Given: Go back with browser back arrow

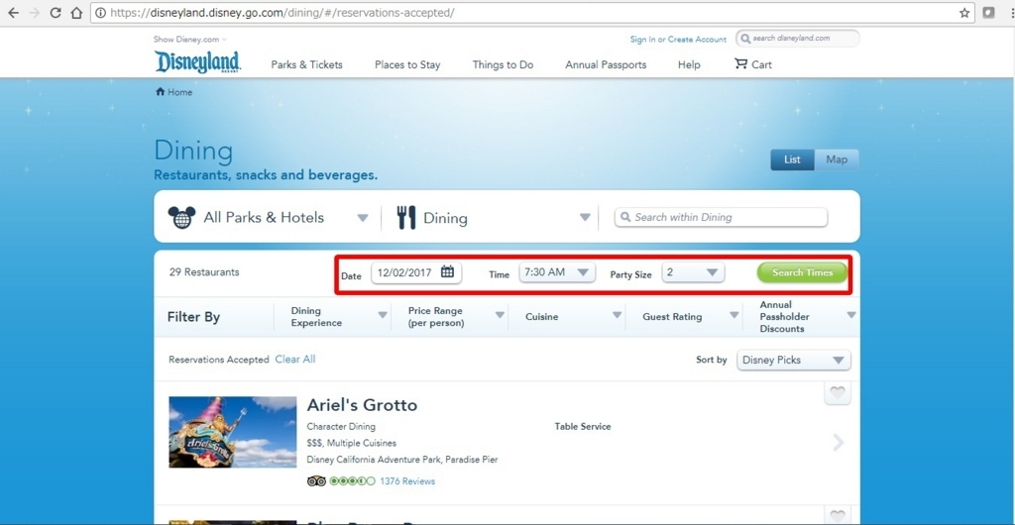Looking at the screenshot, I should pos(13,13).
